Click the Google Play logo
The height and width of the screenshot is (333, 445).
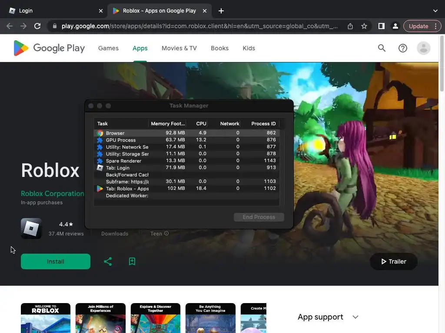point(49,48)
